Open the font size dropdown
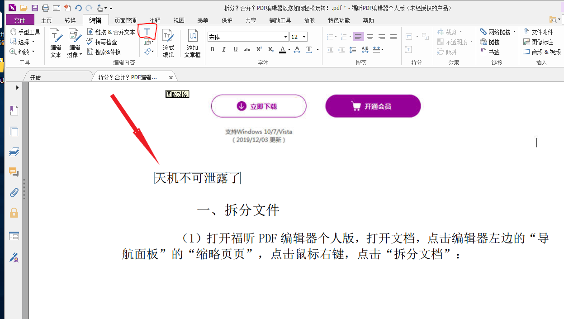 pyautogui.click(x=304, y=37)
